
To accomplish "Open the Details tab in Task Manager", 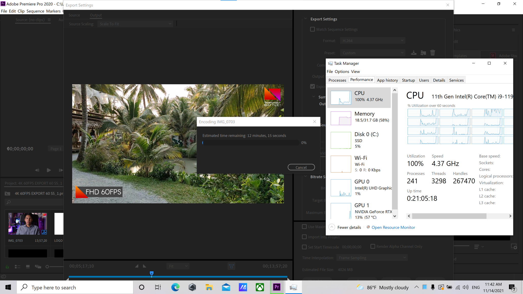I will 439,80.
